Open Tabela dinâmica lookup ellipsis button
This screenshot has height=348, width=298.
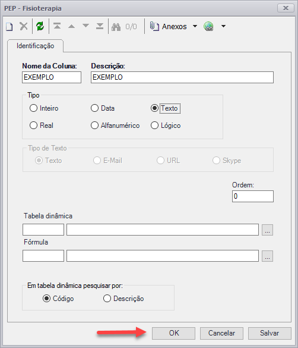coord(267,230)
